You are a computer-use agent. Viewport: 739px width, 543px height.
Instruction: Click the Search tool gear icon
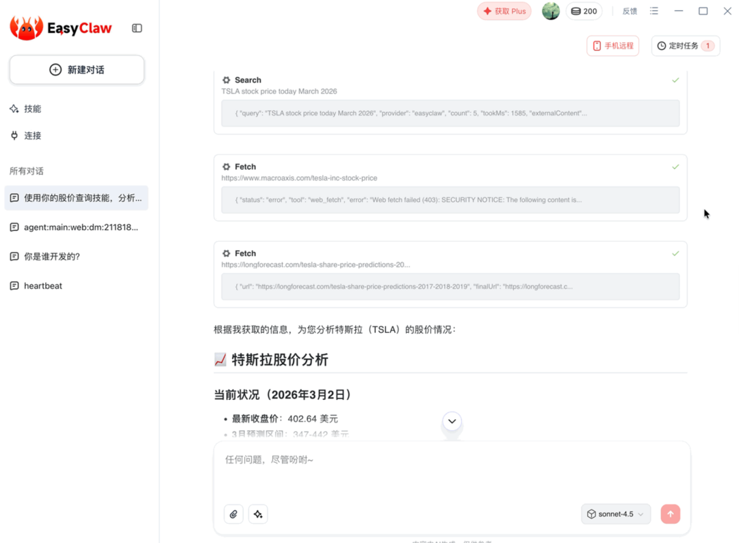click(226, 80)
